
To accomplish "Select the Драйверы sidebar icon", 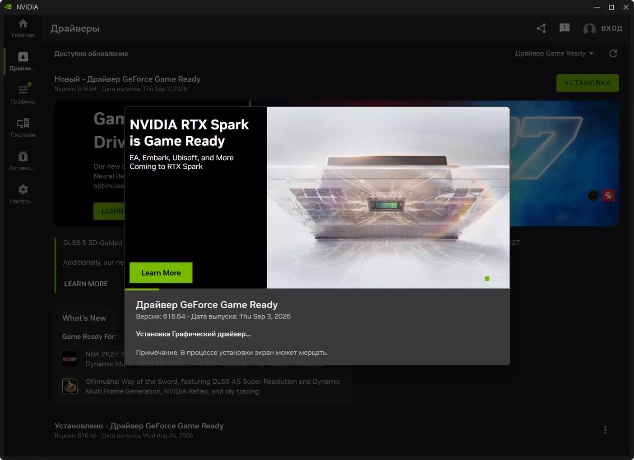I will point(23,61).
